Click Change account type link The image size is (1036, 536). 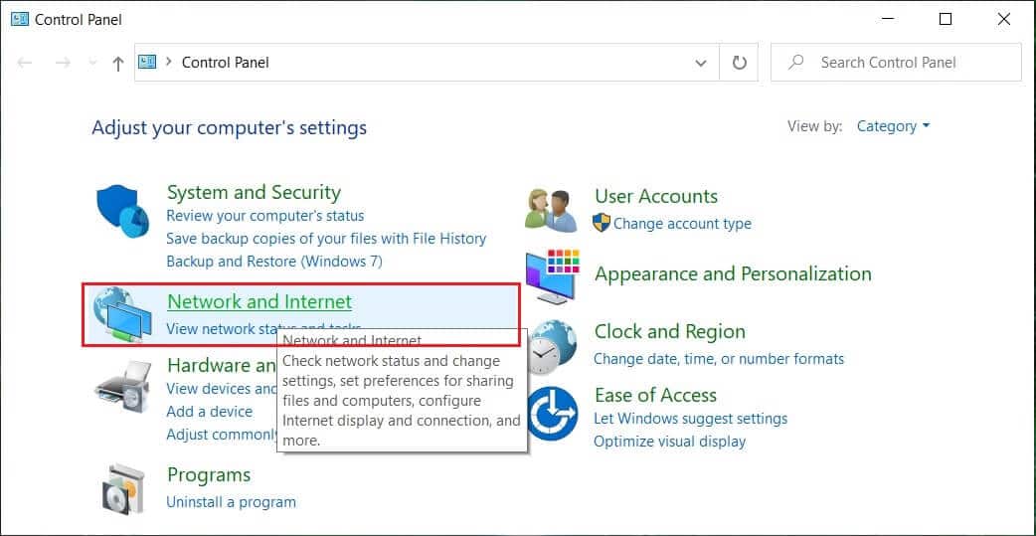pyautogui.click(x=682, y=224)
